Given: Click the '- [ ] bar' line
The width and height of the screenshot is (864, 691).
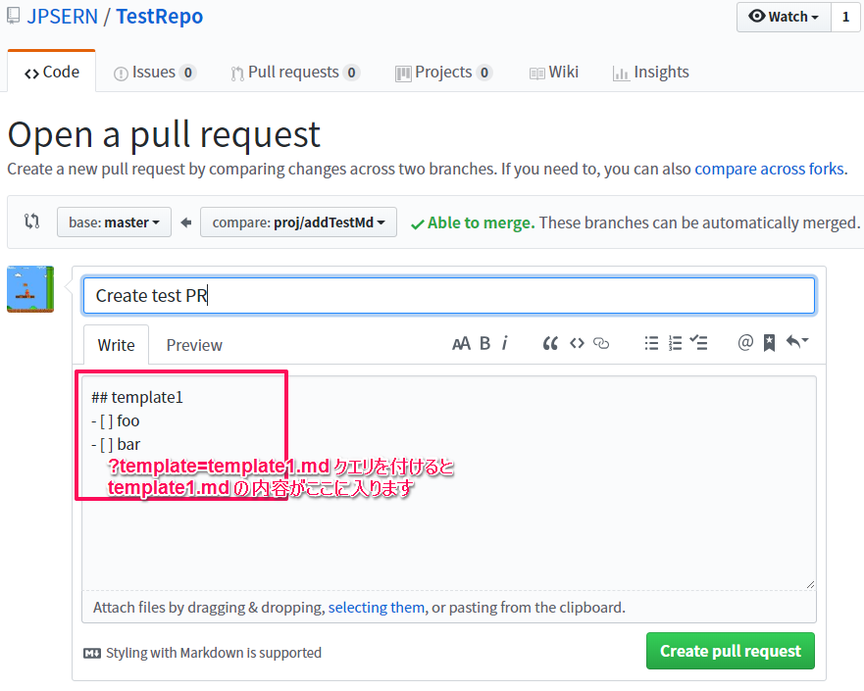Looking at the screenshot, I should [x=116, y=444].
